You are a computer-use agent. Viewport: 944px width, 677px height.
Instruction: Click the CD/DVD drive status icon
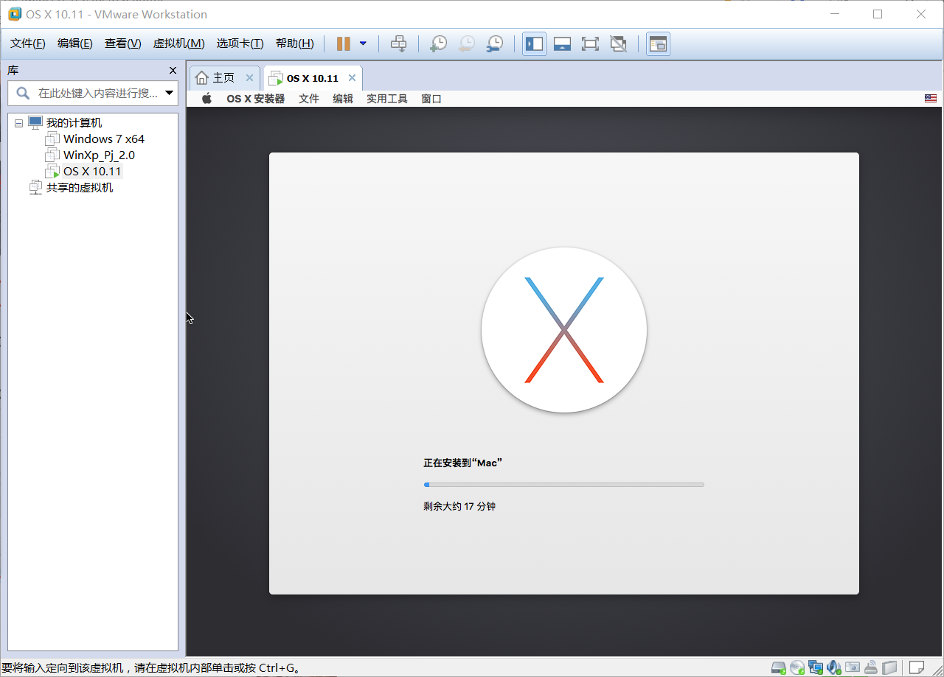[x=797, y=667]
